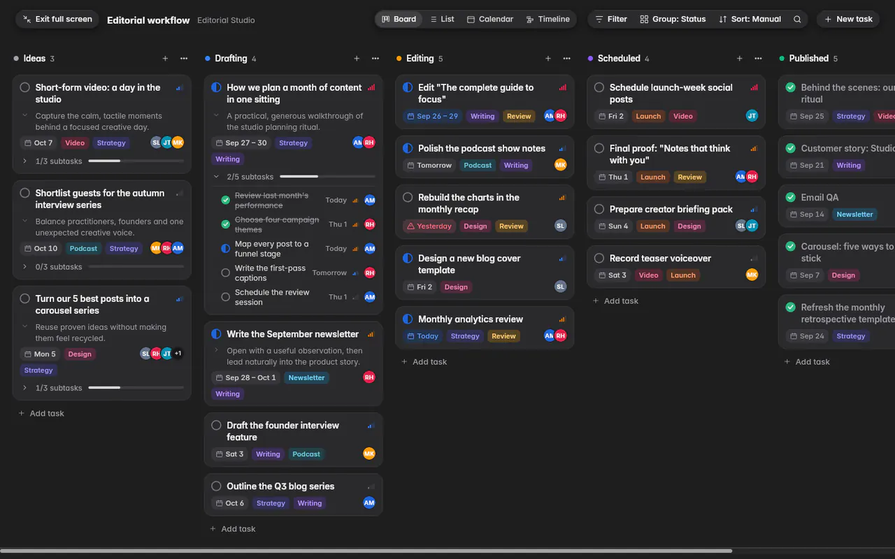Open the Filter button

coord(611,20)
